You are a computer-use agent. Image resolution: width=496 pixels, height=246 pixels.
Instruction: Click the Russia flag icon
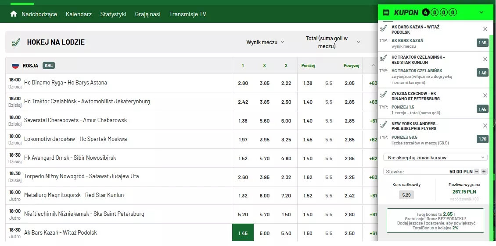tap(15, 66)
